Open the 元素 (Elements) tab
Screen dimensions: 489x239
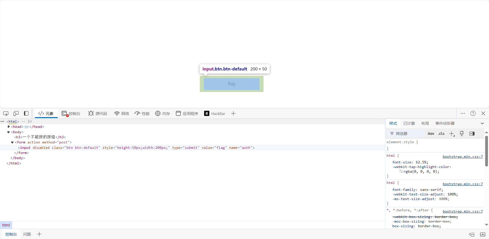click(x=46, y=113)
